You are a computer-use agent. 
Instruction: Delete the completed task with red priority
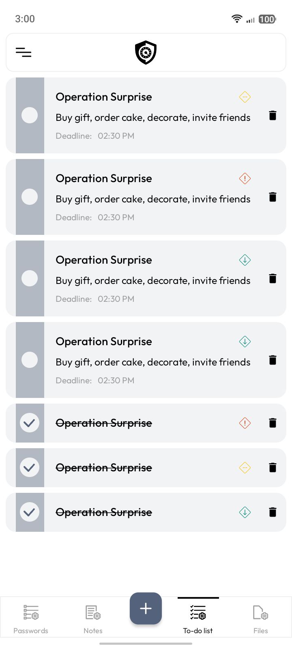[x=273, y=423]
